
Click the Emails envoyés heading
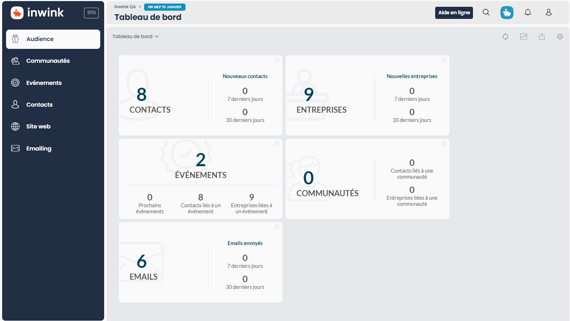[245, 243]
